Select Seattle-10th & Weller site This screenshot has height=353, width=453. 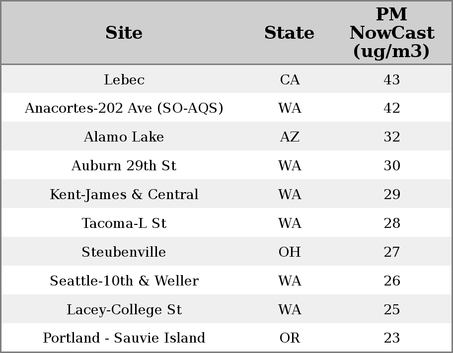(124, 281)
